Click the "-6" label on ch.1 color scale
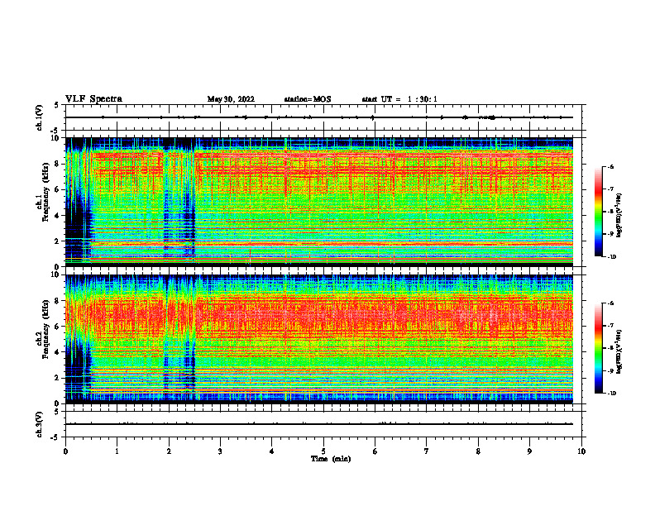 pyautogui.click(x=610, y=166)
